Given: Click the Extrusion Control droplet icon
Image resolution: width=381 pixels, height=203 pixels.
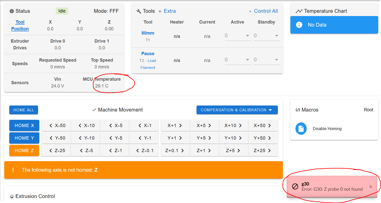Looking at the screenshot, I should pyautogui.click(x=12, y=196).
